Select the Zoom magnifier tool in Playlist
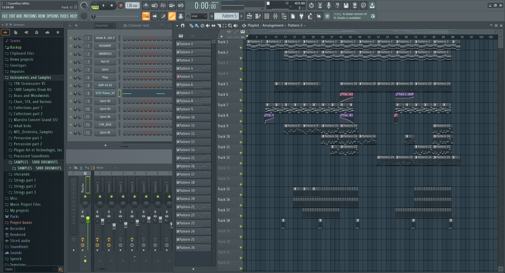This screenshot has width=505, height=273. click(230, 25)
